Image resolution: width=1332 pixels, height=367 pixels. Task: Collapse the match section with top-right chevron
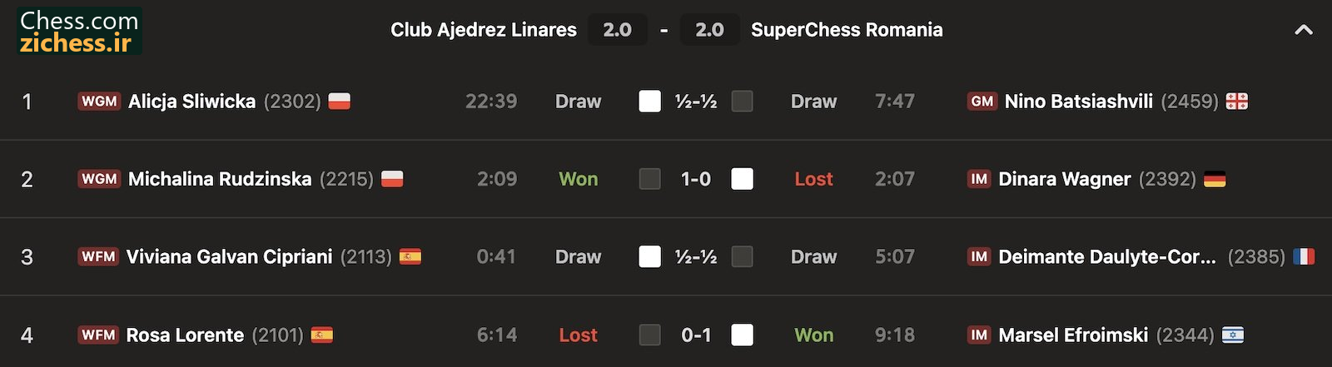click(1304, 30)
